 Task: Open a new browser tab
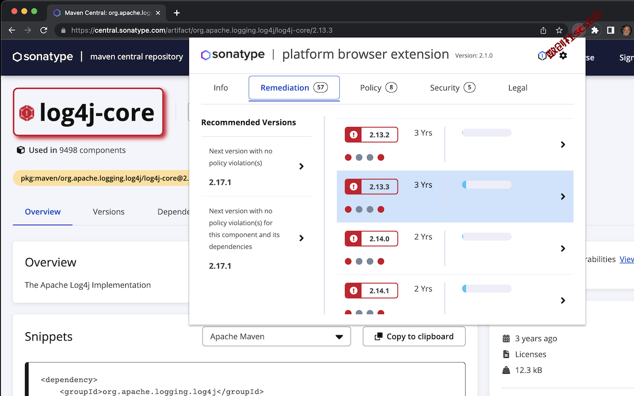pyautogui.click(x=177, y=13)
